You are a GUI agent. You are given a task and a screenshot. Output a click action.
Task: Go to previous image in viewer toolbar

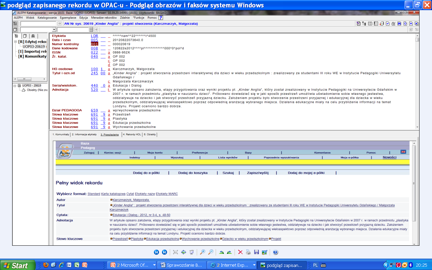[156, 252]
